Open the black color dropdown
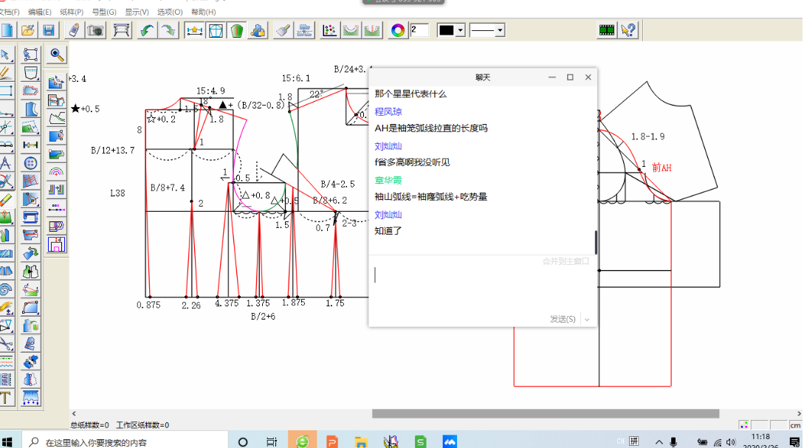This screenshot has height=448, width=804. pyautogui.click(x=461, y=30)
